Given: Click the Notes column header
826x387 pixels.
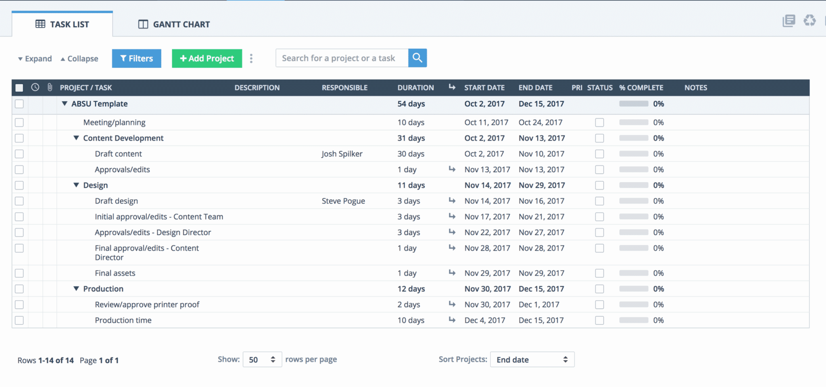Looking at the screenshot, I should click(x=696, y=87).
